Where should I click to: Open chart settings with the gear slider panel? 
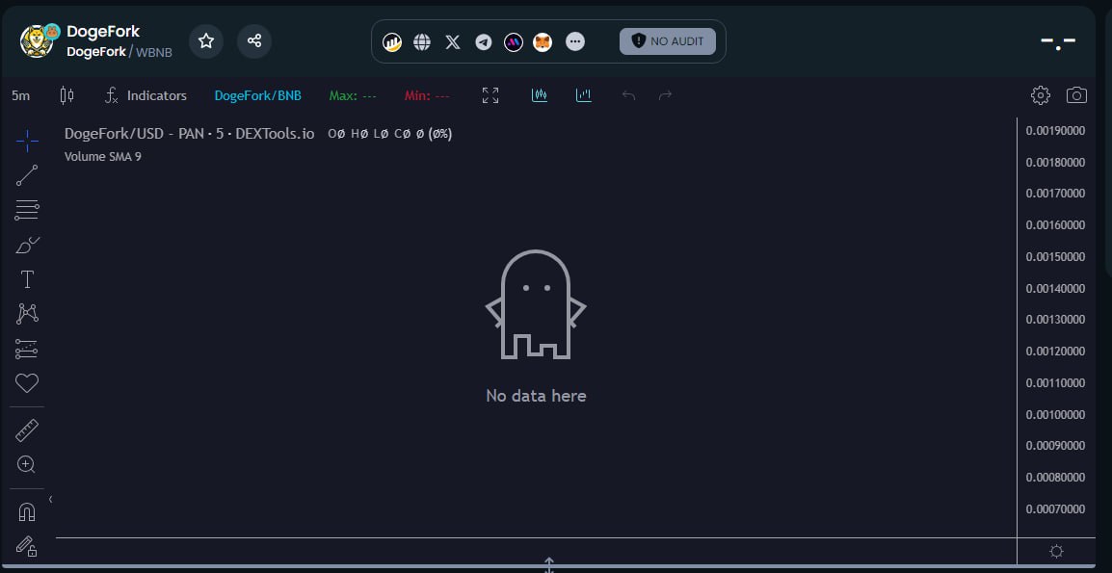point(1040,94)
